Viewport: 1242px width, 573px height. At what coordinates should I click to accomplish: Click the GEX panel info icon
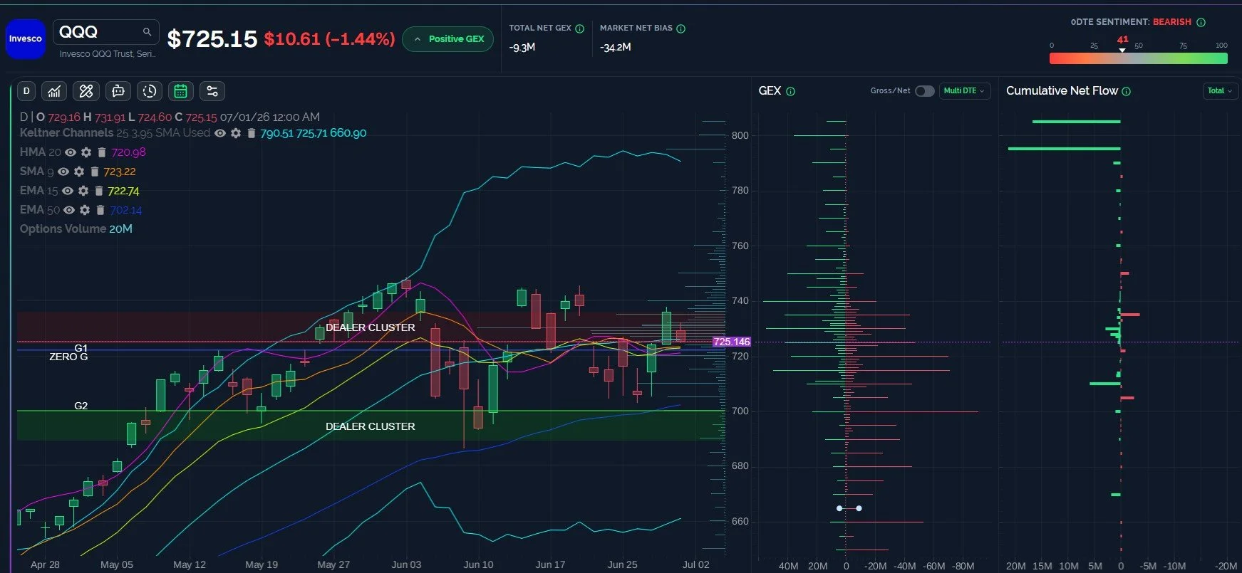790,91
